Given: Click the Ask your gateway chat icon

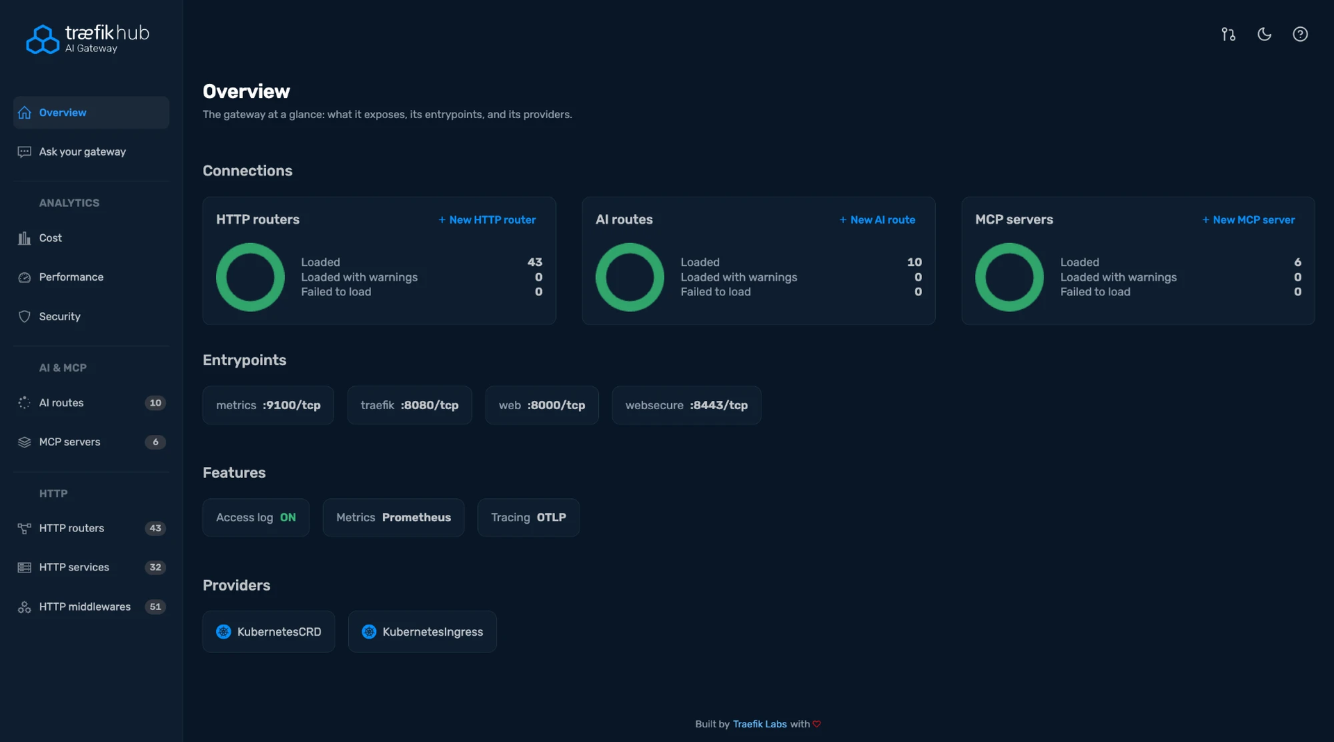Looking at the screenshot, I should click(x=24, y=151).
